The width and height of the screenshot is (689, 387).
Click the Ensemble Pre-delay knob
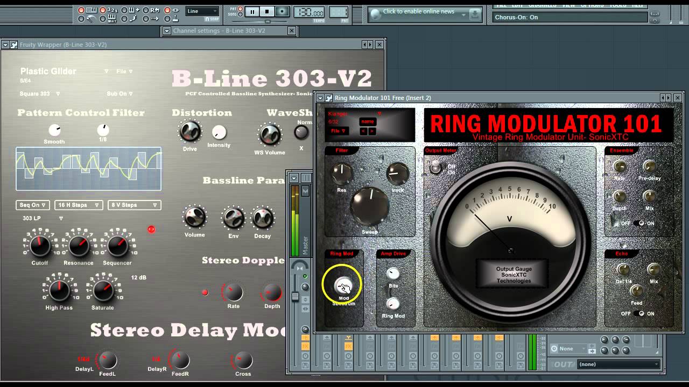click(650, 167)
